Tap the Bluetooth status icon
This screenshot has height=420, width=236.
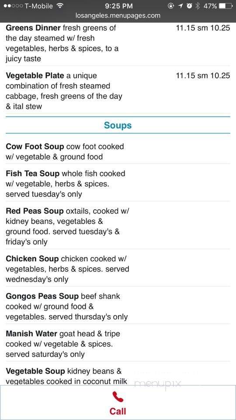(198, 6)
